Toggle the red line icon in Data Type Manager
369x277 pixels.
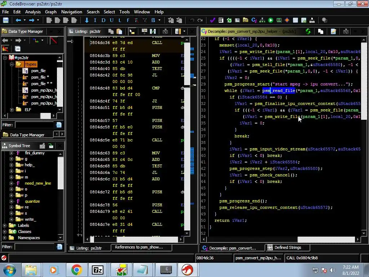pos(54,40)
